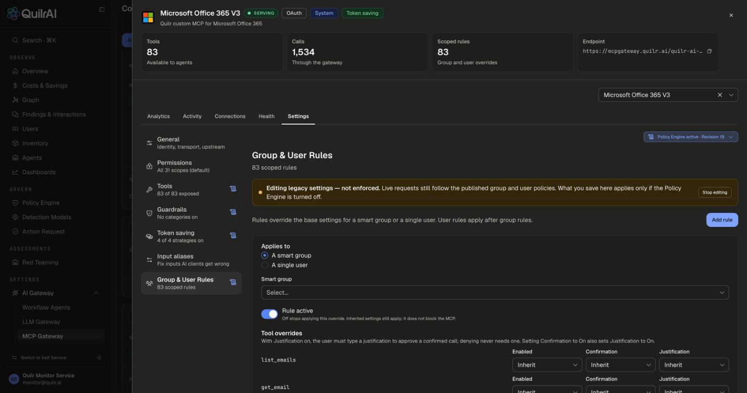Image resolution: width=747 pixels, height=393 pixels.
Task: Click Switch to Self Service
Action: [43, 357]
